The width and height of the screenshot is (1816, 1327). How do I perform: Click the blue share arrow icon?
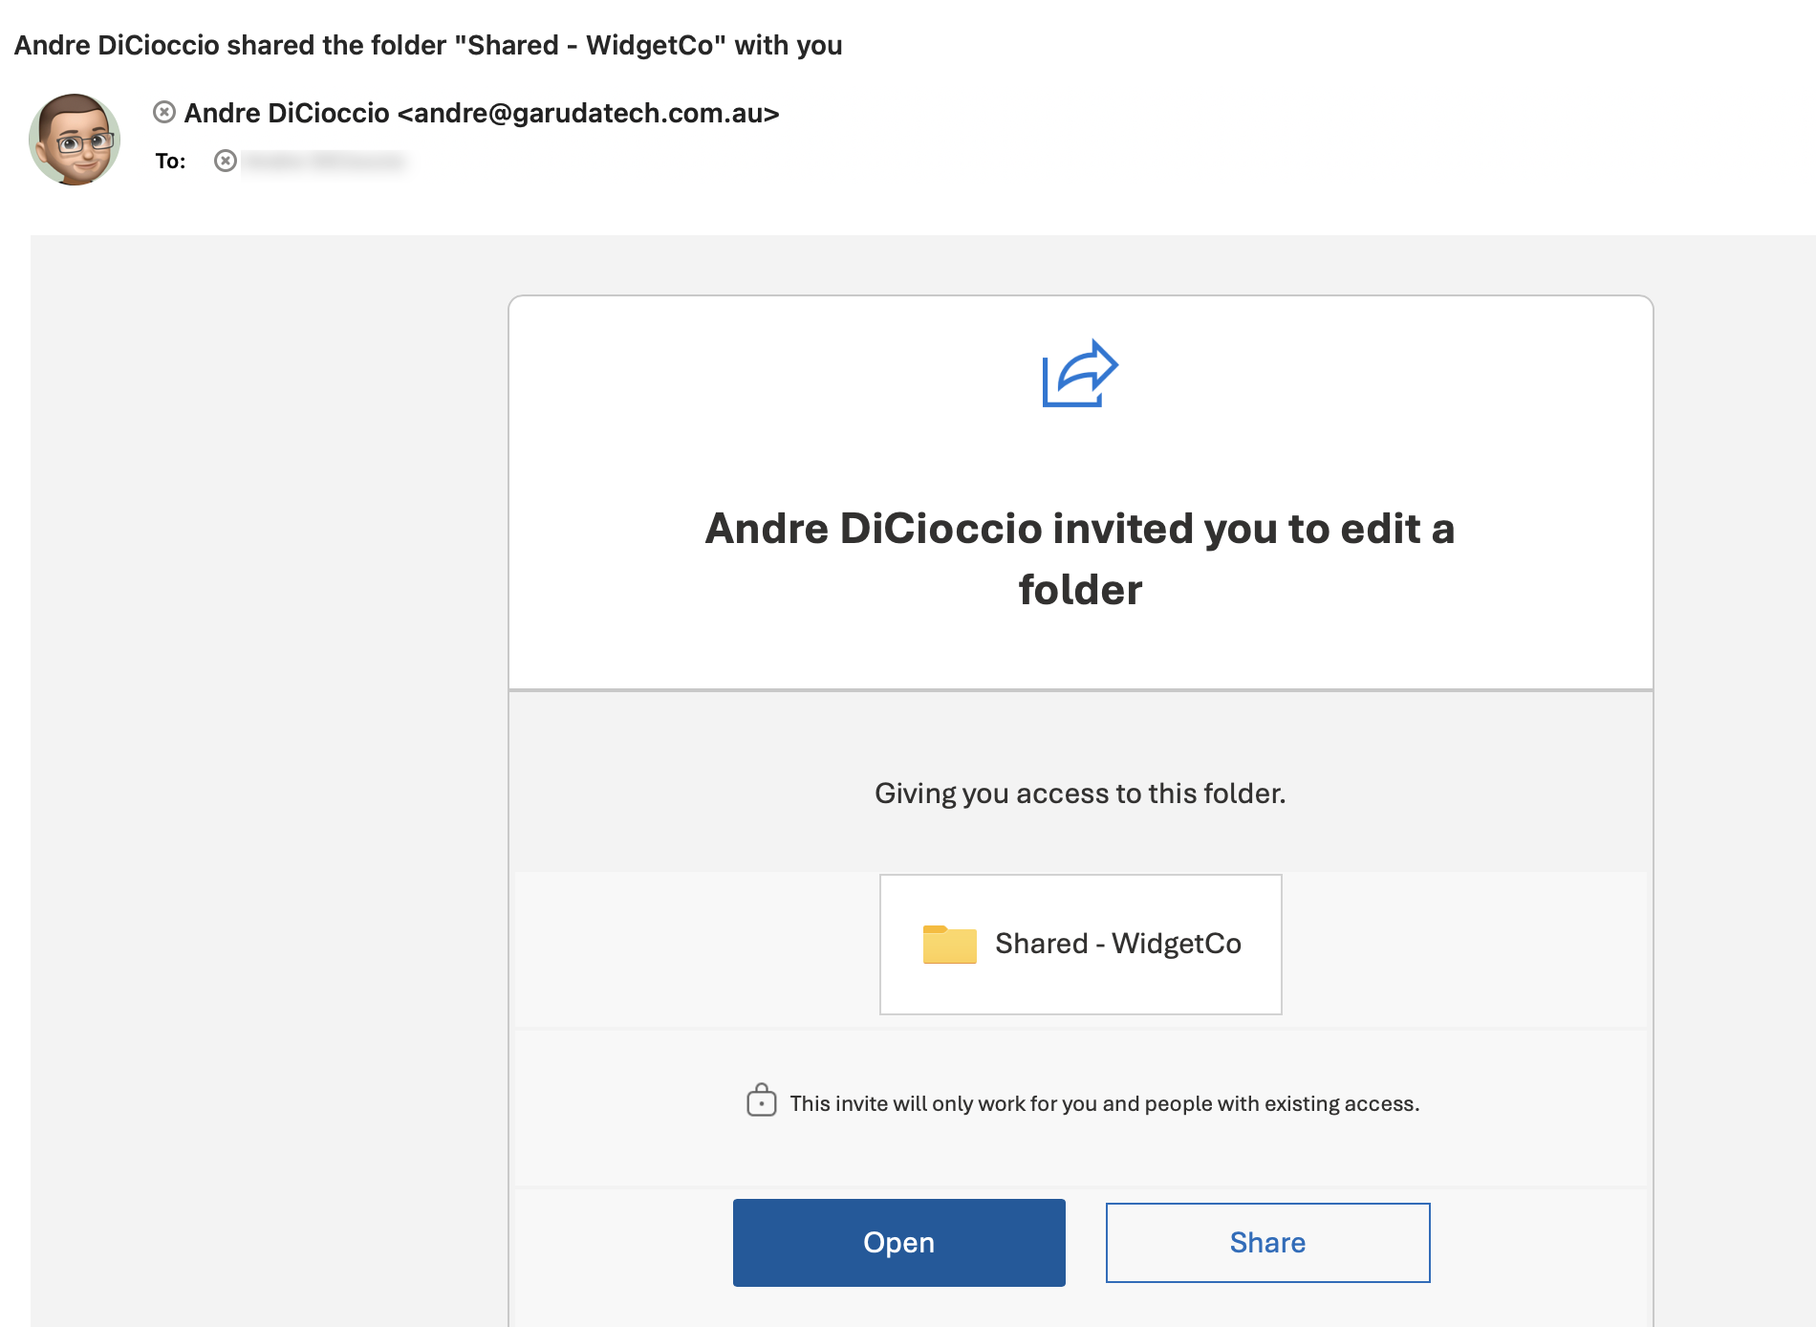tap(1080, 374)
